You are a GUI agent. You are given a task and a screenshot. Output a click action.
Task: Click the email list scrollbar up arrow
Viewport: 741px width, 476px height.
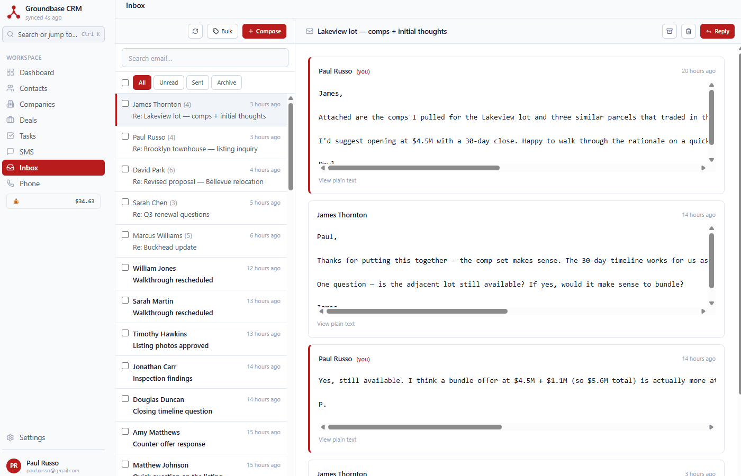(x=291, y=98)
